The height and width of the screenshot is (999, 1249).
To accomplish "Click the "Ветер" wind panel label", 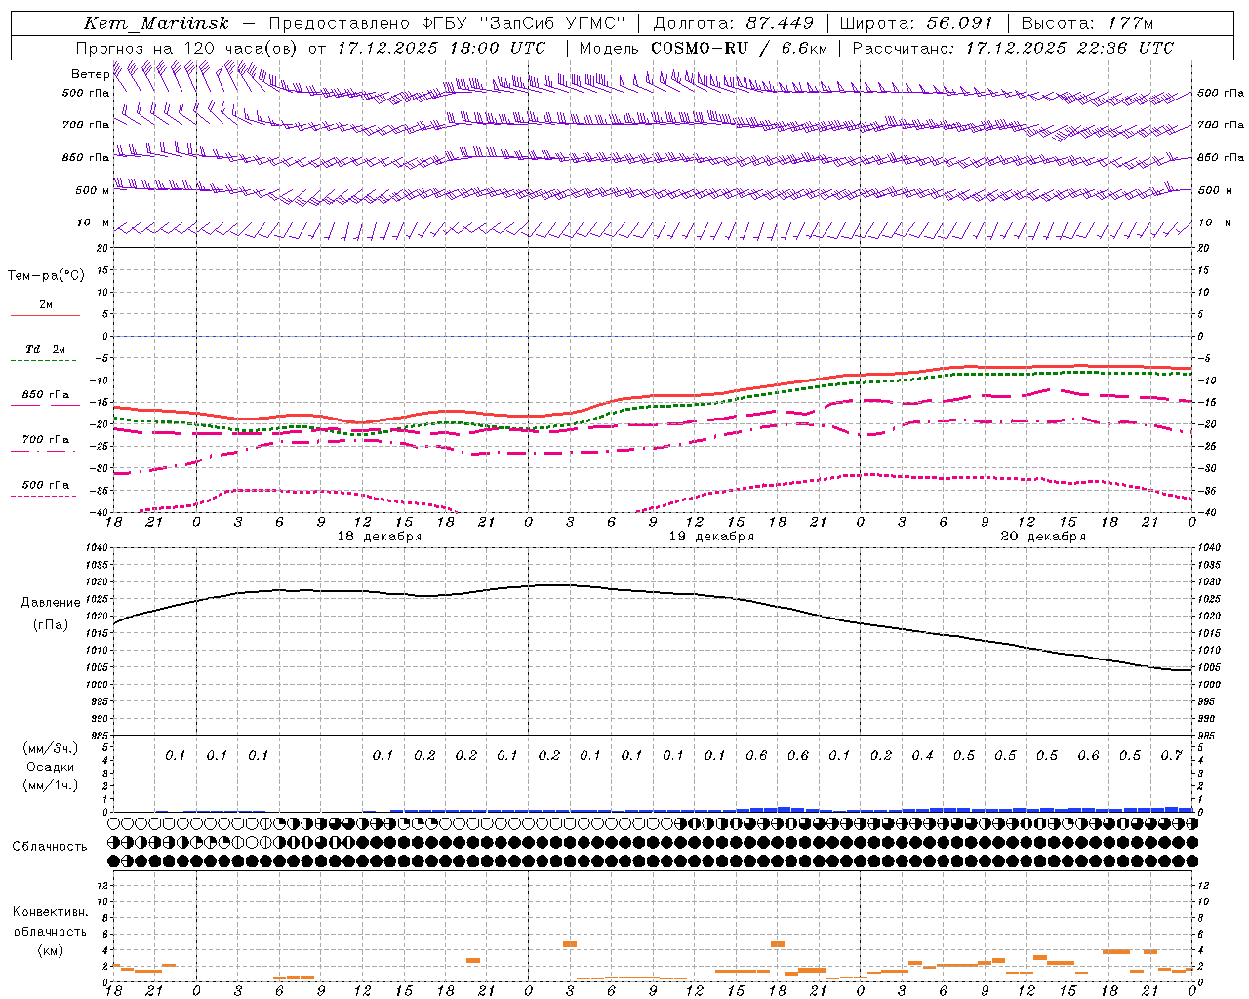I will click(x=90, y=74).
